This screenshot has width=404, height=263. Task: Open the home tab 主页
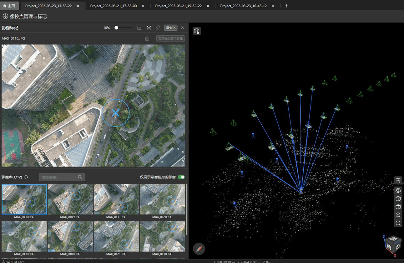[9, 6]
